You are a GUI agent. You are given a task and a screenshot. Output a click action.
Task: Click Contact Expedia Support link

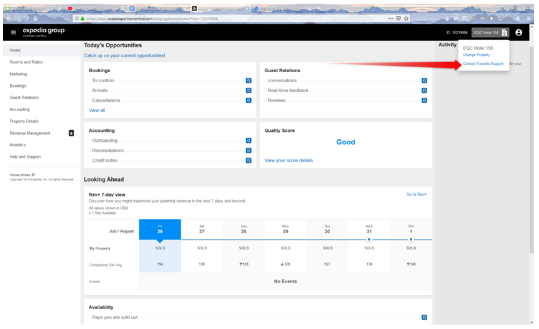tap(483, 63)
